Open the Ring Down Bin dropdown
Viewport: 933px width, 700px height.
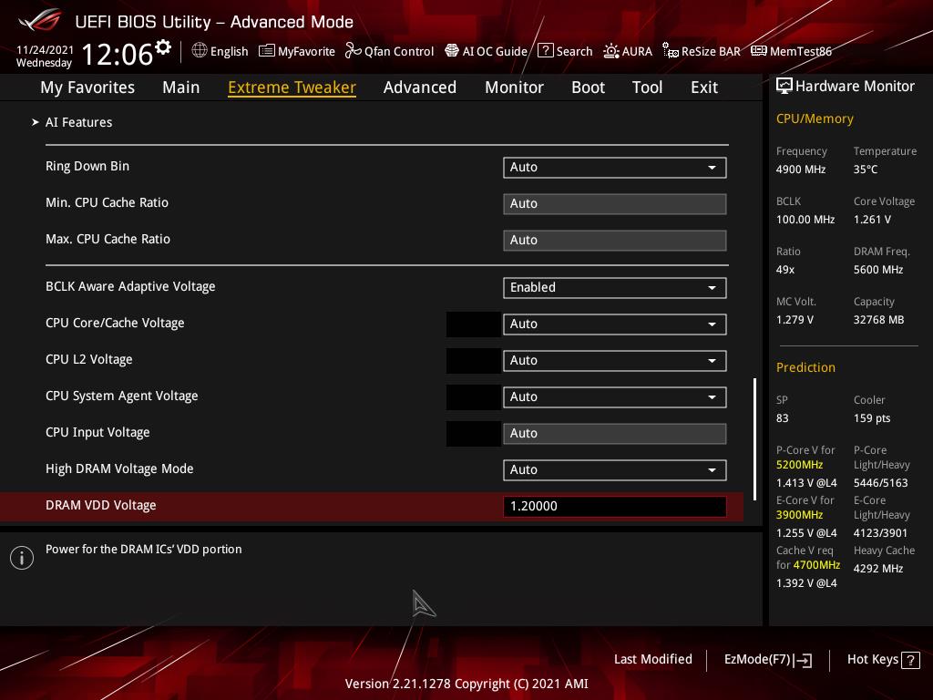(614, 168)
